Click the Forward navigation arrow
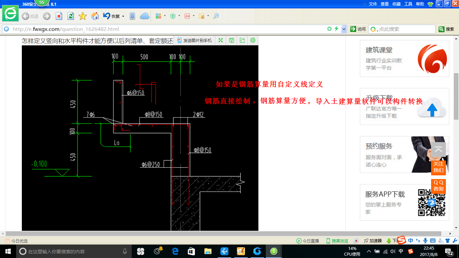The width and height of the screenshot is (459, 258). coord(47,16)
